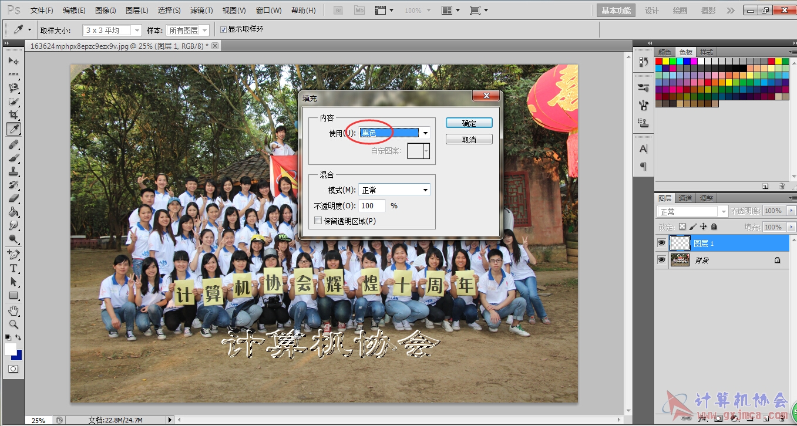The width and height of the screenshot is (797, 426).
Task: Select the Dodge tool
Action: pyautogui.click(x=14, y=239)
